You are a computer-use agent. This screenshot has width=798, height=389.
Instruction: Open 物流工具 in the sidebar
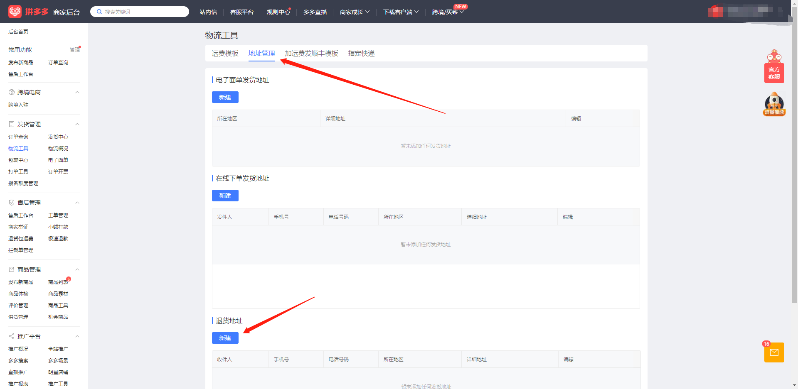point(18,149)
